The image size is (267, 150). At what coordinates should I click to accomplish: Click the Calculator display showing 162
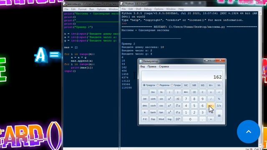tap(182, 76)
